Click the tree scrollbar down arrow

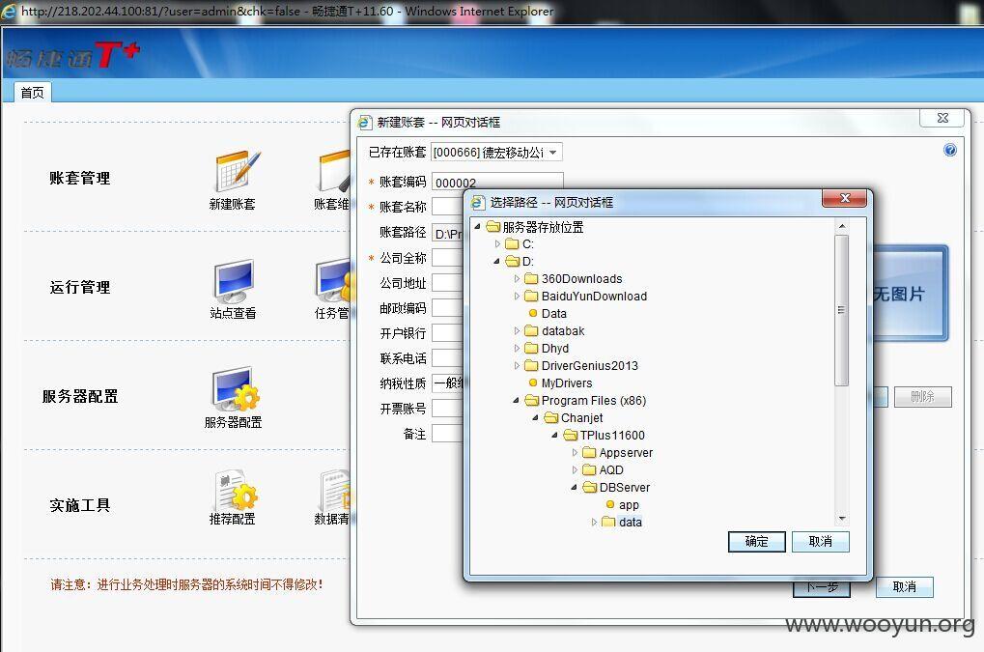tap(842, 519)
